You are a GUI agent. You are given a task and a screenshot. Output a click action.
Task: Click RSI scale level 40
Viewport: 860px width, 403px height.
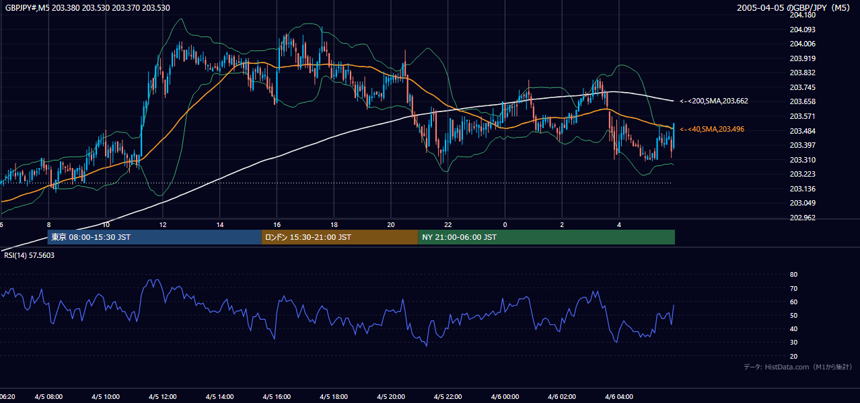[793, 328]
